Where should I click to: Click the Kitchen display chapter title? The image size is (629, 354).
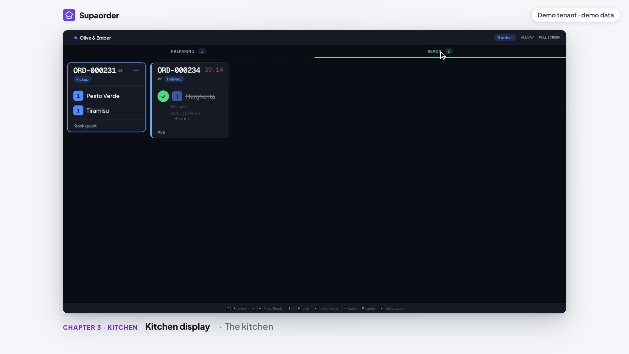pyautogui.click(x=178, y=327)
